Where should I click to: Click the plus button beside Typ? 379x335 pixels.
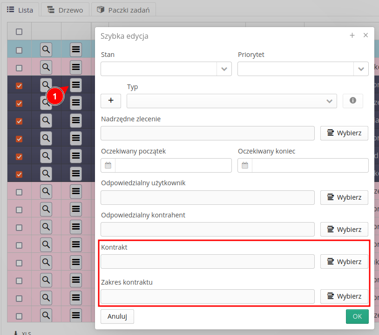tap(111, 101)
